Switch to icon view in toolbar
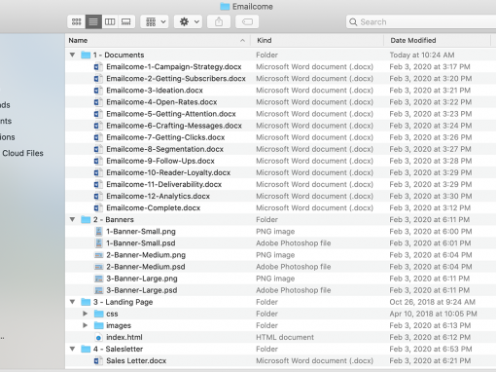496x372 pixels. pos(77,22)
